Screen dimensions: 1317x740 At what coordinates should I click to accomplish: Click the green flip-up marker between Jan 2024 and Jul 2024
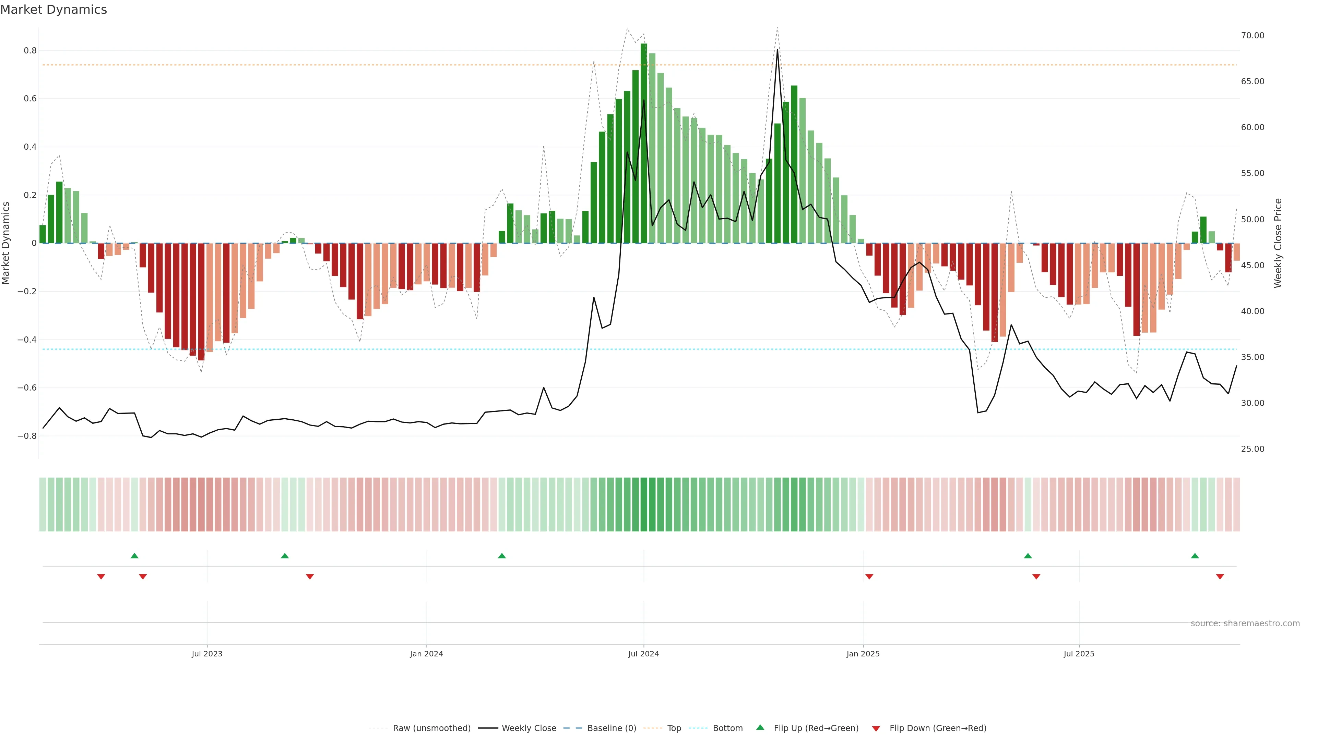(501, 556)
